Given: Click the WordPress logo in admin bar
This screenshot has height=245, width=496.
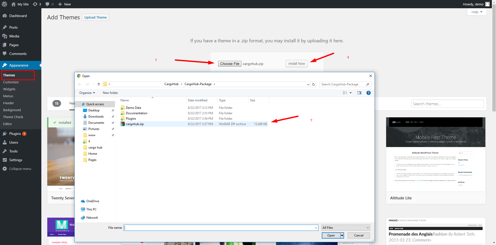Looking at the screenshot, I should [4, 4].
